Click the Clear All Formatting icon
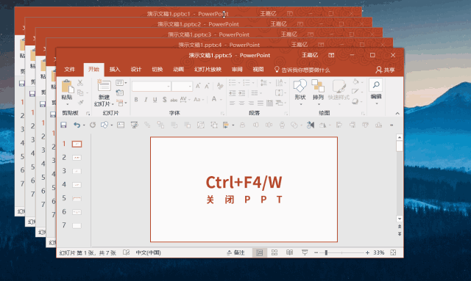This screenshot has height=281, width=471. point(220,87)
